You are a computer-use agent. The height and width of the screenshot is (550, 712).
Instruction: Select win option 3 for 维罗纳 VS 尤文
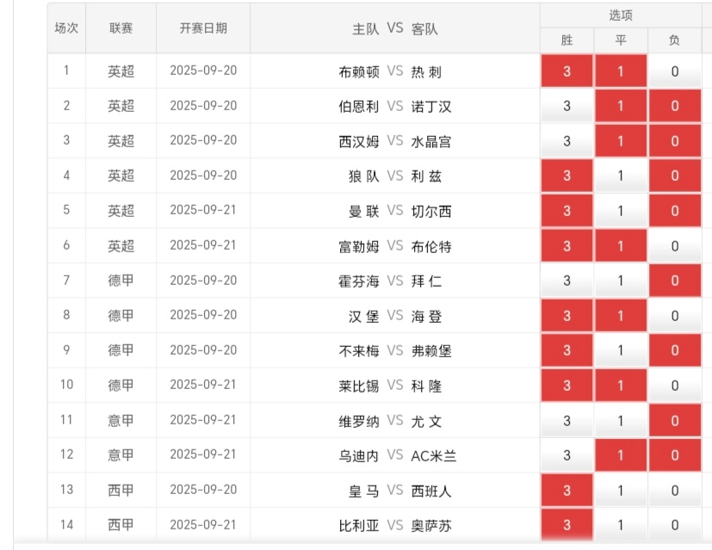tap(567, 421)
